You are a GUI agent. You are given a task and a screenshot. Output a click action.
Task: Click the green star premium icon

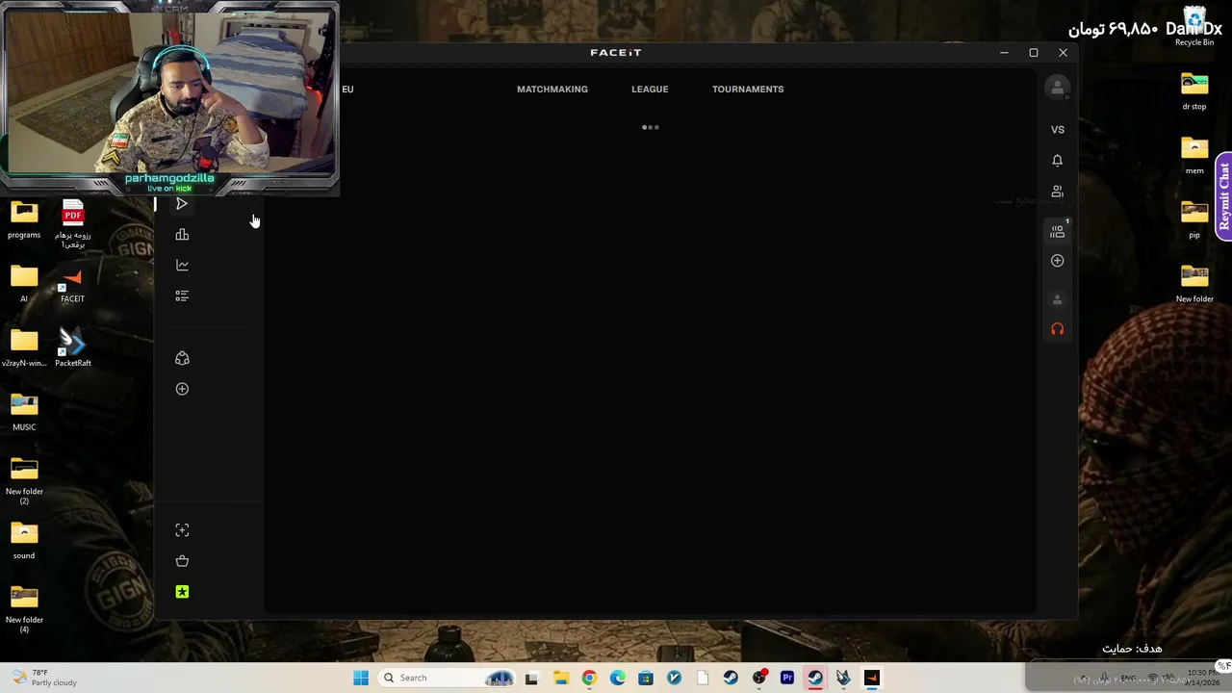[x=182, y=592]
